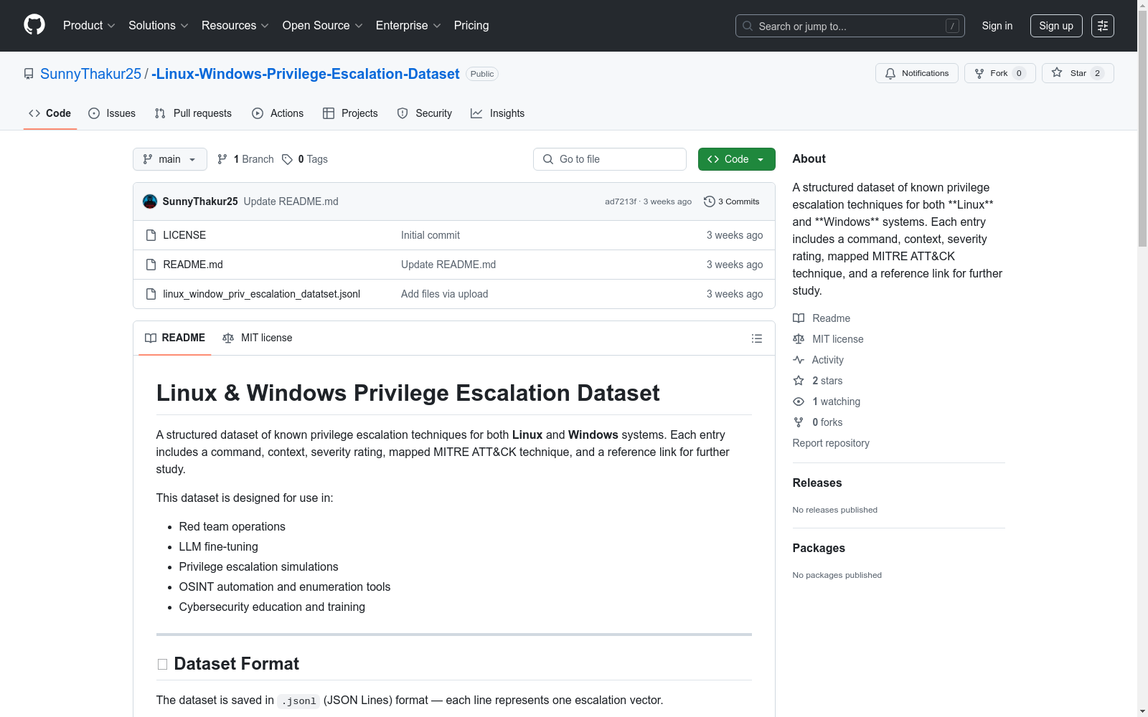Click the tag icon next to Tags
Viewport: 1148px width, 717px height.
point(287,159)
